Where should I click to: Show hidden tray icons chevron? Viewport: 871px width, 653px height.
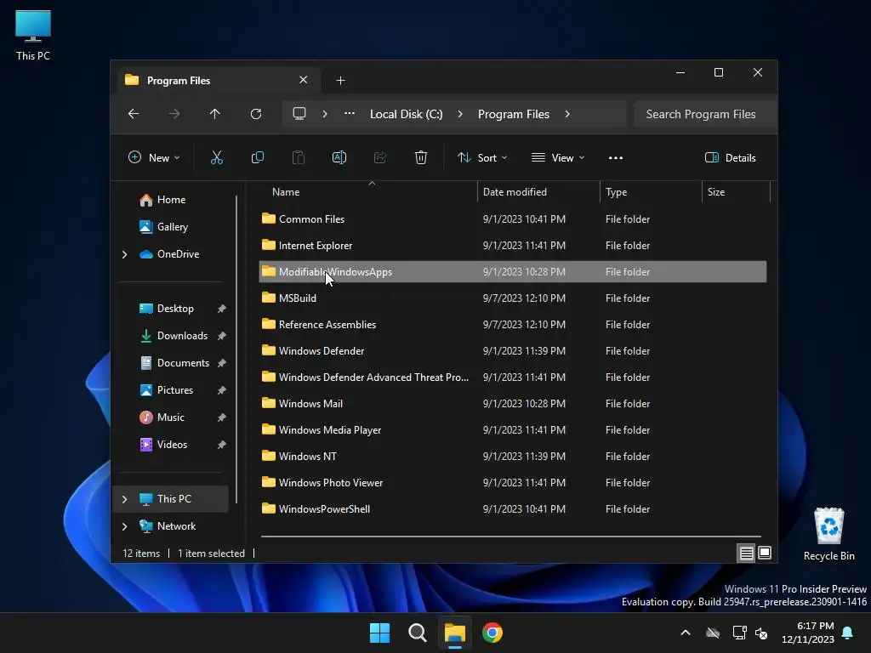point(686,633)
